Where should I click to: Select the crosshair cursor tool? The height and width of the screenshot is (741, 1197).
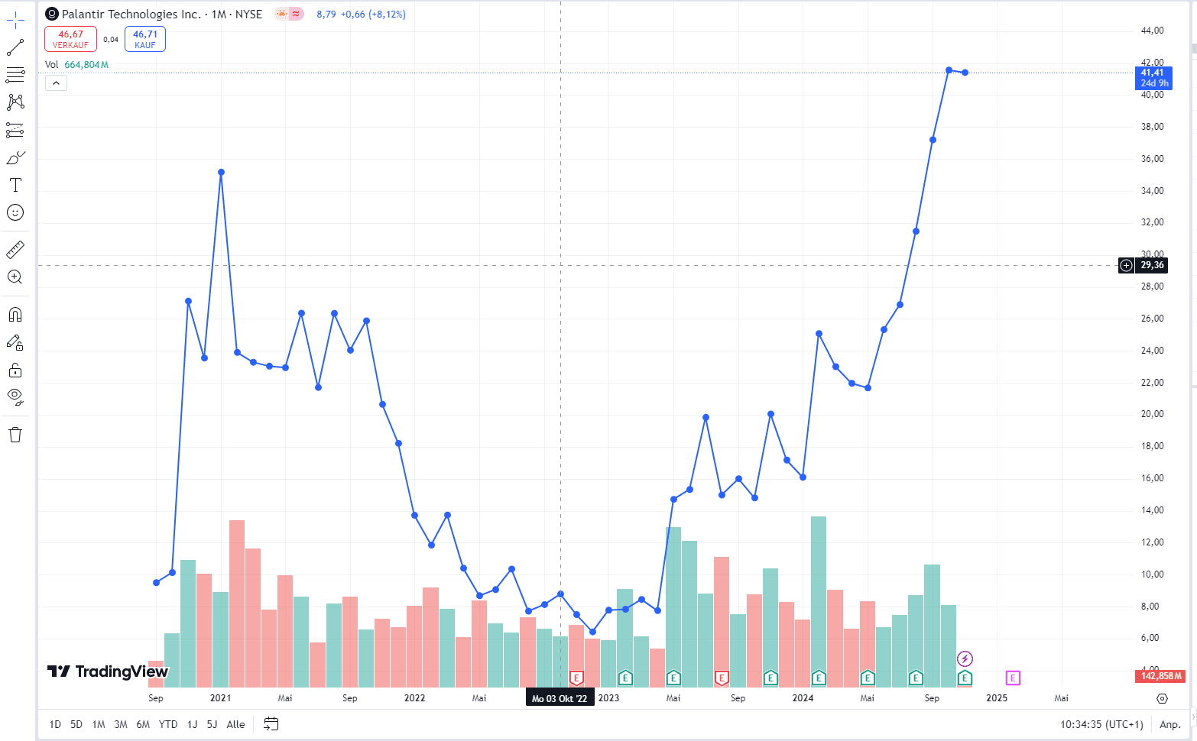click(15, 21)
